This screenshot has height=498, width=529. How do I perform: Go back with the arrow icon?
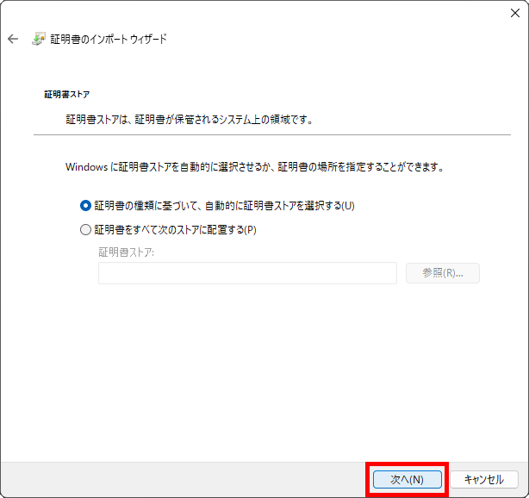click(13, 39)
